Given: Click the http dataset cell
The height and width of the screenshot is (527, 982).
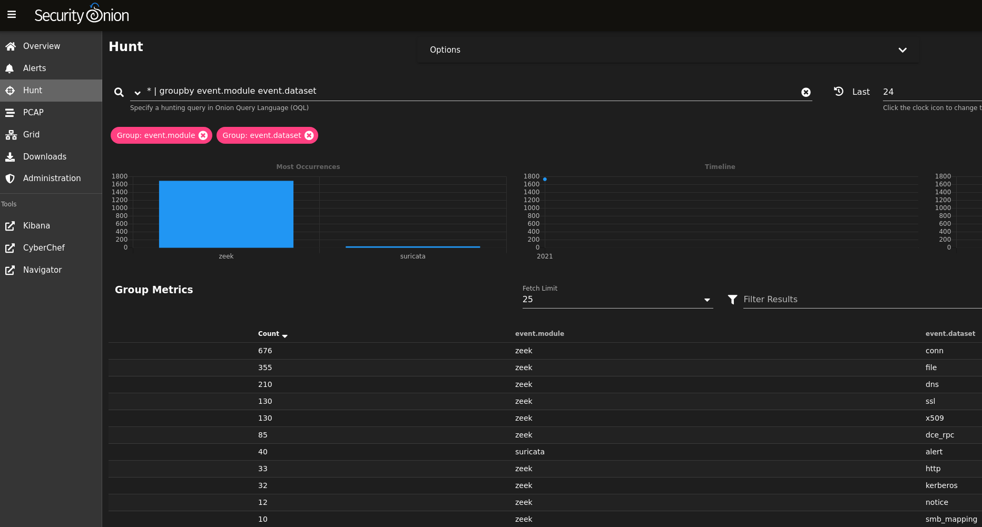Looking at the screenshot, I should pos(933,469).
